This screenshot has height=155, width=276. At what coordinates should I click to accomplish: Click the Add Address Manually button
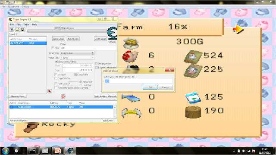point(106,96)
